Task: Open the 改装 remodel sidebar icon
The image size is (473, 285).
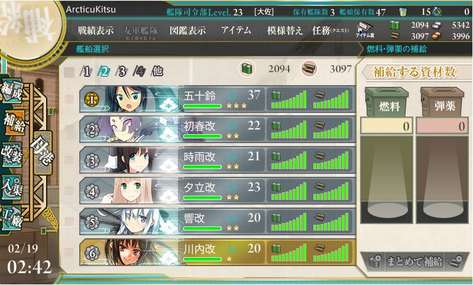Action: pos(12,154)
